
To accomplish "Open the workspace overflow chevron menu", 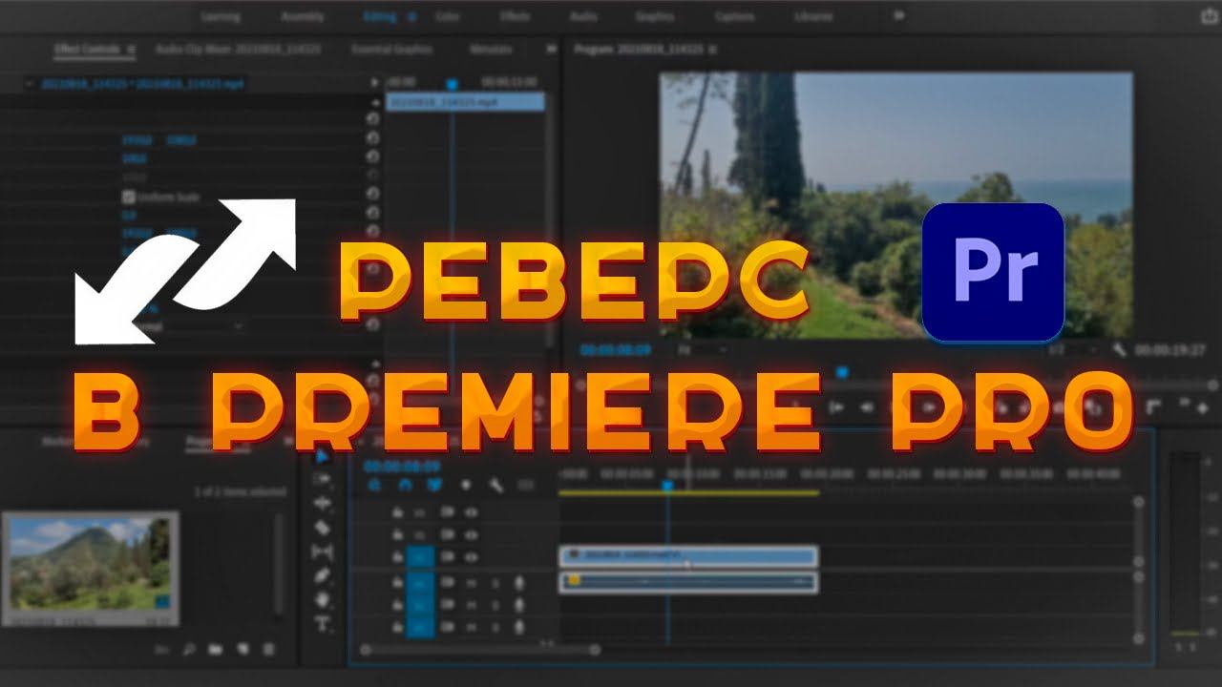I will click(898, 16).
